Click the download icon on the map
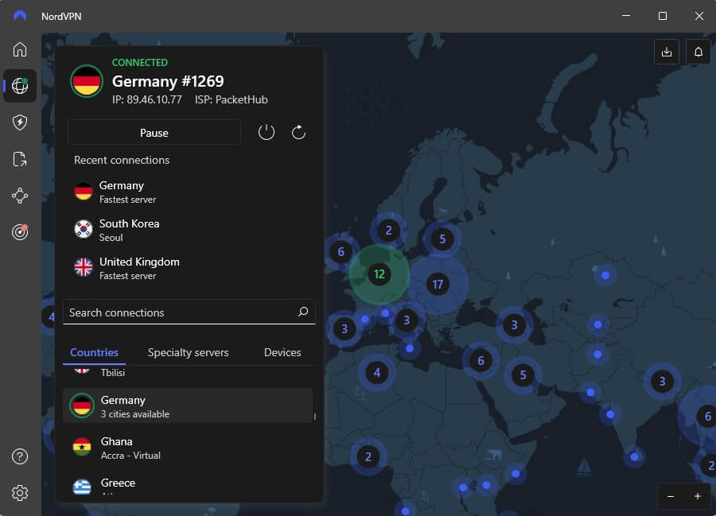Viewport: 716px width, 516px height. [x=667, y=52]
